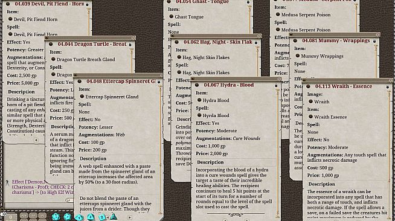Toggle lock on Hydra - Blood window
Screen dimensions: 395x221
click(x=276, y=86)
